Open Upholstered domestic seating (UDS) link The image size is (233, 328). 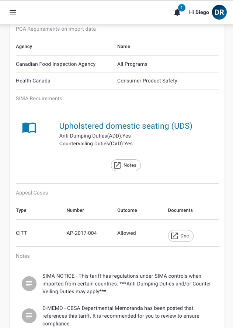(126, 126)
